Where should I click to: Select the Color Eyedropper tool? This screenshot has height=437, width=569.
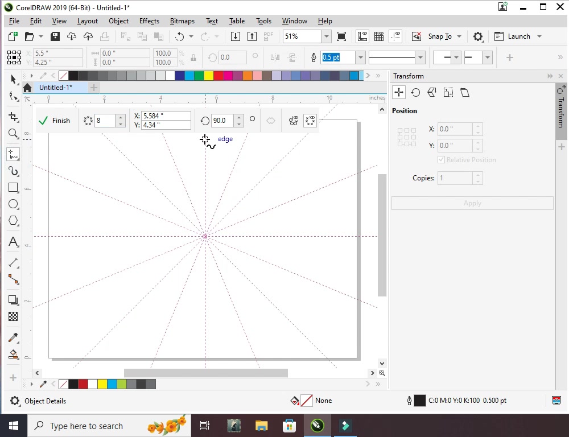[14, 337]
